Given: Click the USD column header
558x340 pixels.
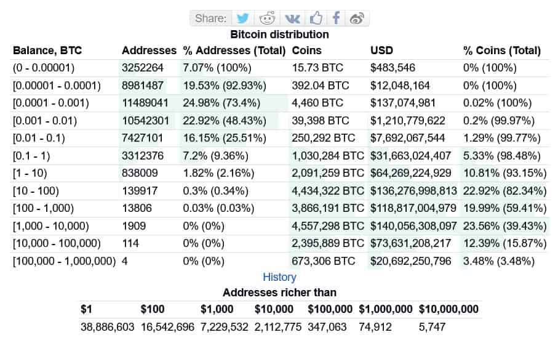Looking at the screenshot, I should pyautogui.click(x=381, y=51).
